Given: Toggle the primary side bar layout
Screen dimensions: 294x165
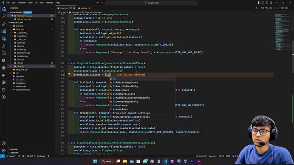Looking at the screenshot, I should (x=259, y=3).
